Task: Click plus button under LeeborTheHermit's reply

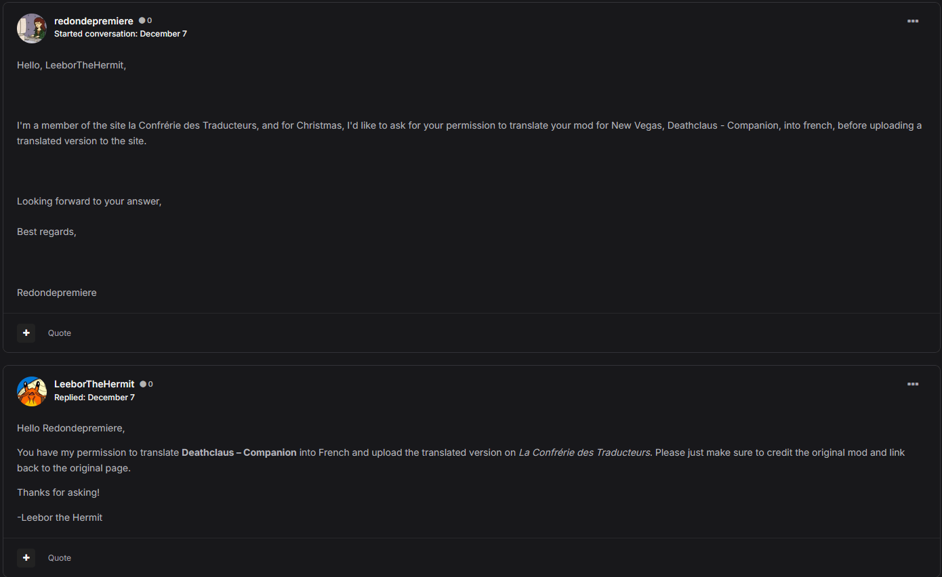Action: click(26, 557)
